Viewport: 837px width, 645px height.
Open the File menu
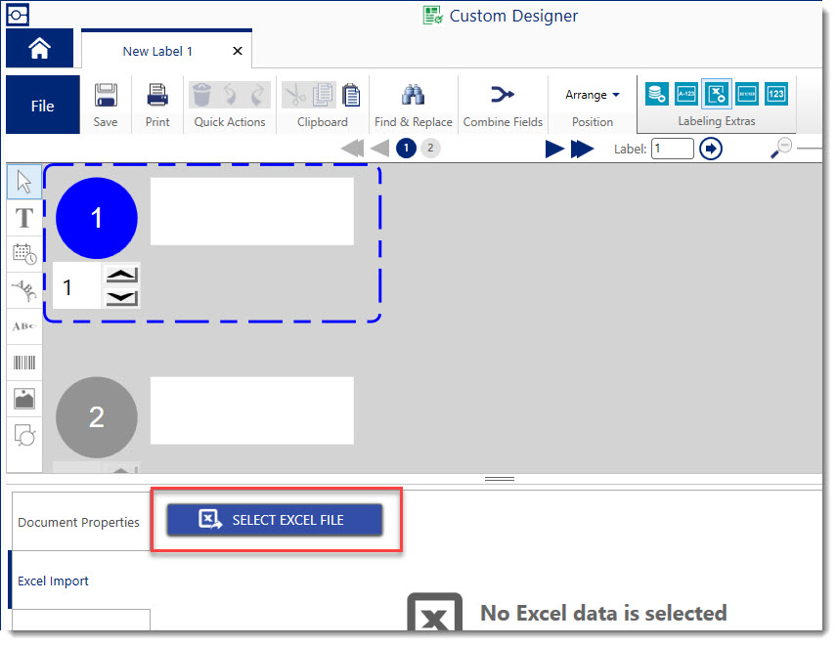click(43, 106)
